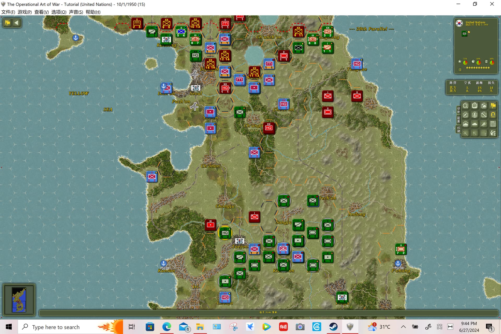The image size is (501, 334).
Task: Click the megaphone announcement icon
Action: pyautogui.click(x=484, y=124)
